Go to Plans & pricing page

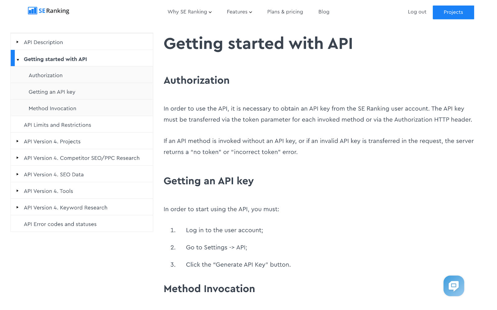[x=285, y=12]
